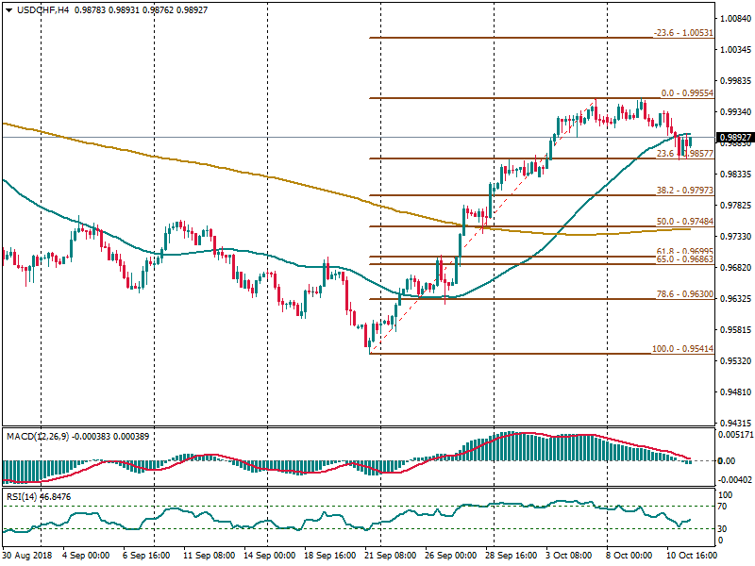755x566 pixels.
Task: Click the 4 Sep 00:00 time label
Action: point(86,556)
